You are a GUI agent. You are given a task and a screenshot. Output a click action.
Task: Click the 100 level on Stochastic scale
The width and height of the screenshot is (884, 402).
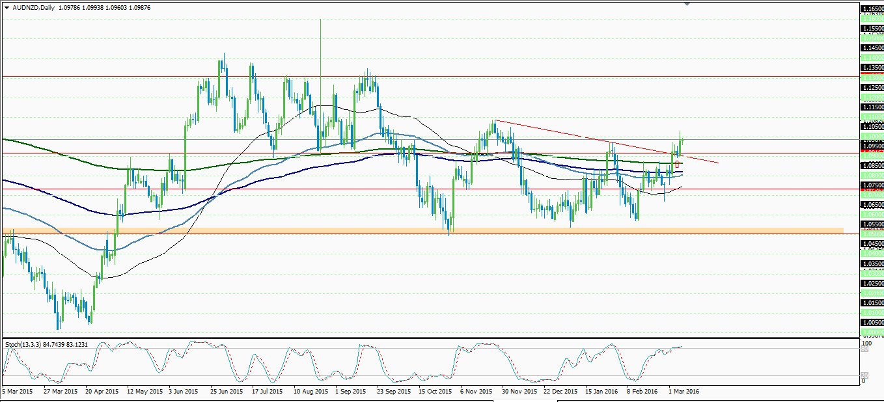(866, 343)
